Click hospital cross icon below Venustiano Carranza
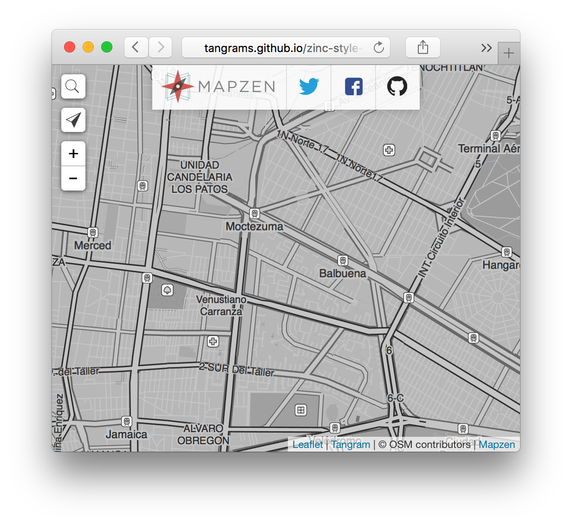 (x=213, y=342)
